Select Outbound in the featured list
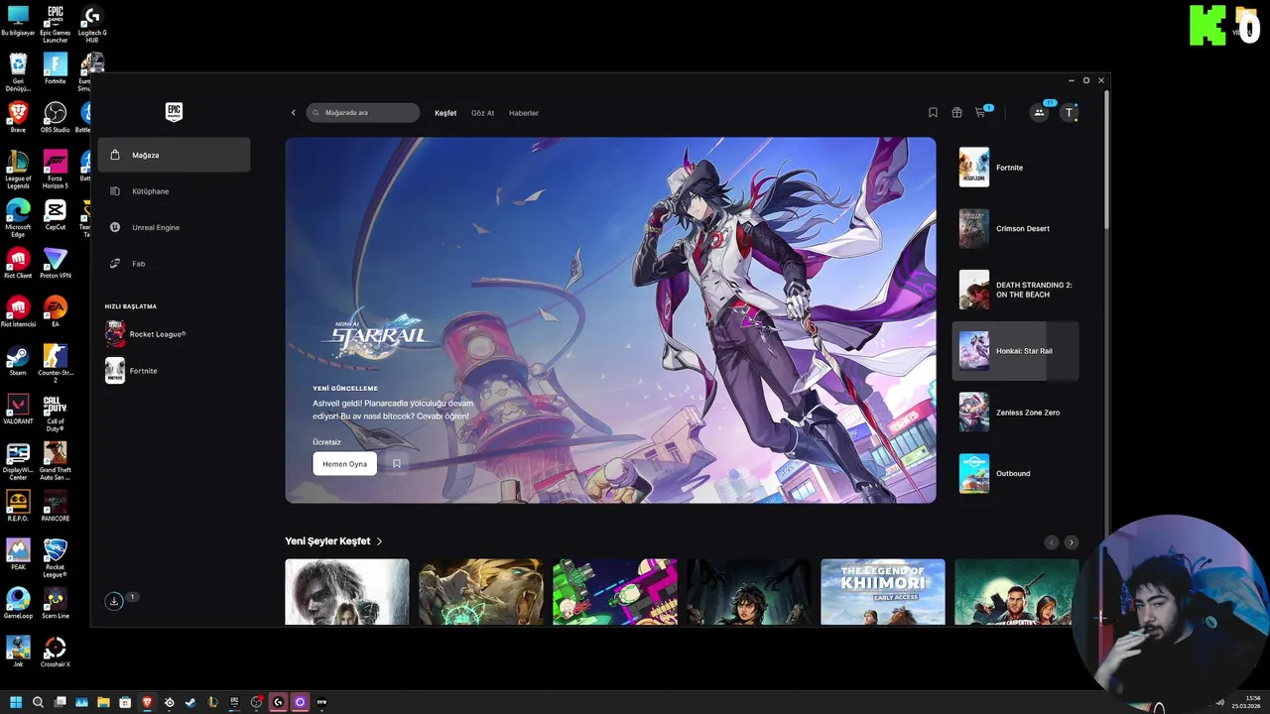Screen dimensions: 1270x714 pyautogui.click(x=1015, y=473)
